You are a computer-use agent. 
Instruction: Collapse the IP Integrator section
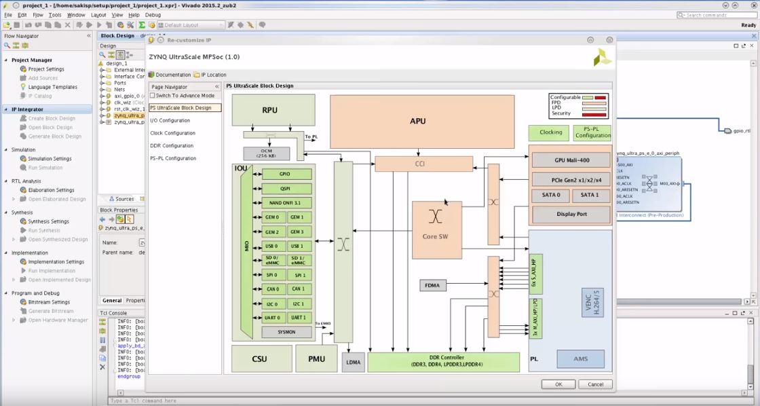(6, 109)
